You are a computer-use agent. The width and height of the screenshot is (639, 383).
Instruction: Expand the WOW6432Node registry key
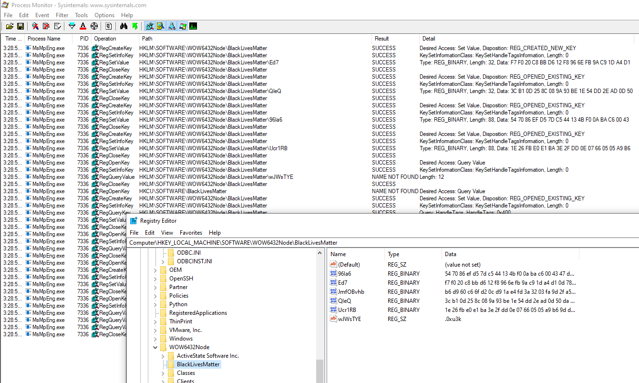pyautogui.click(x=155, y=347)
